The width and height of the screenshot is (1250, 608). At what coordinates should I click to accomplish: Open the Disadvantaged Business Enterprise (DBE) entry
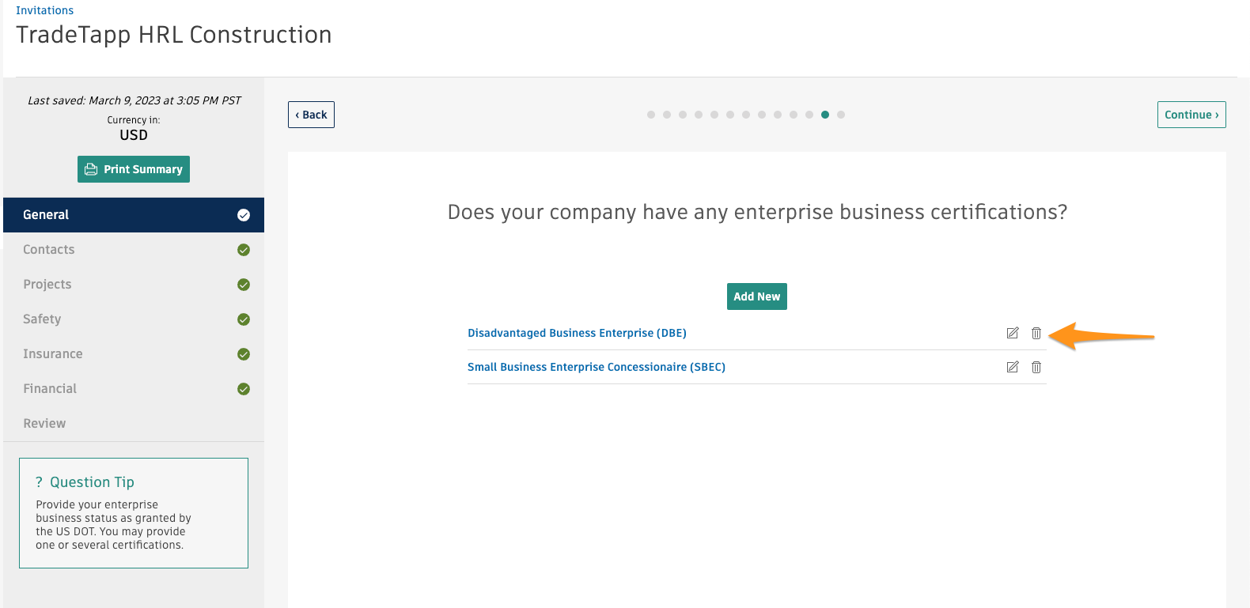(x=577, y=333)
